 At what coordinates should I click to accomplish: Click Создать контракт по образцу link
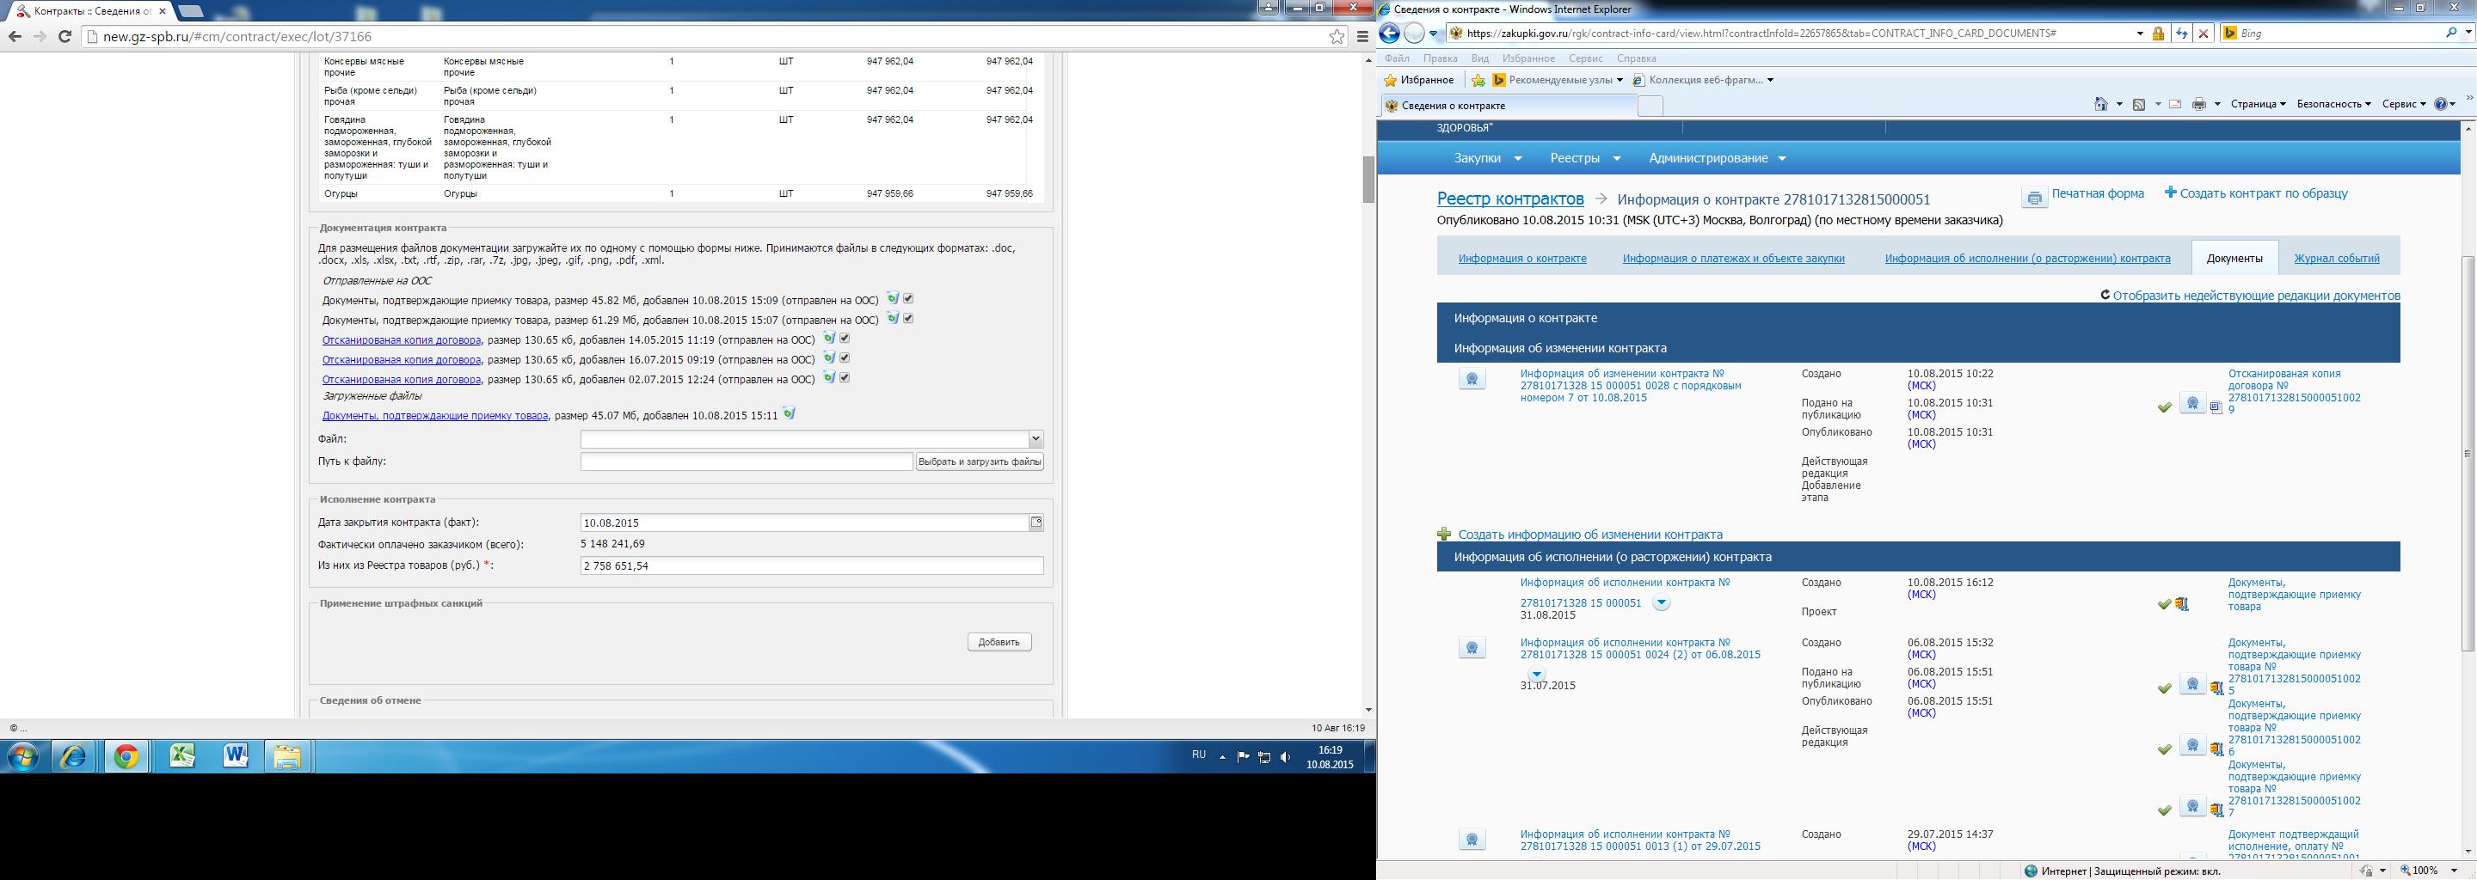[2264, 194]
